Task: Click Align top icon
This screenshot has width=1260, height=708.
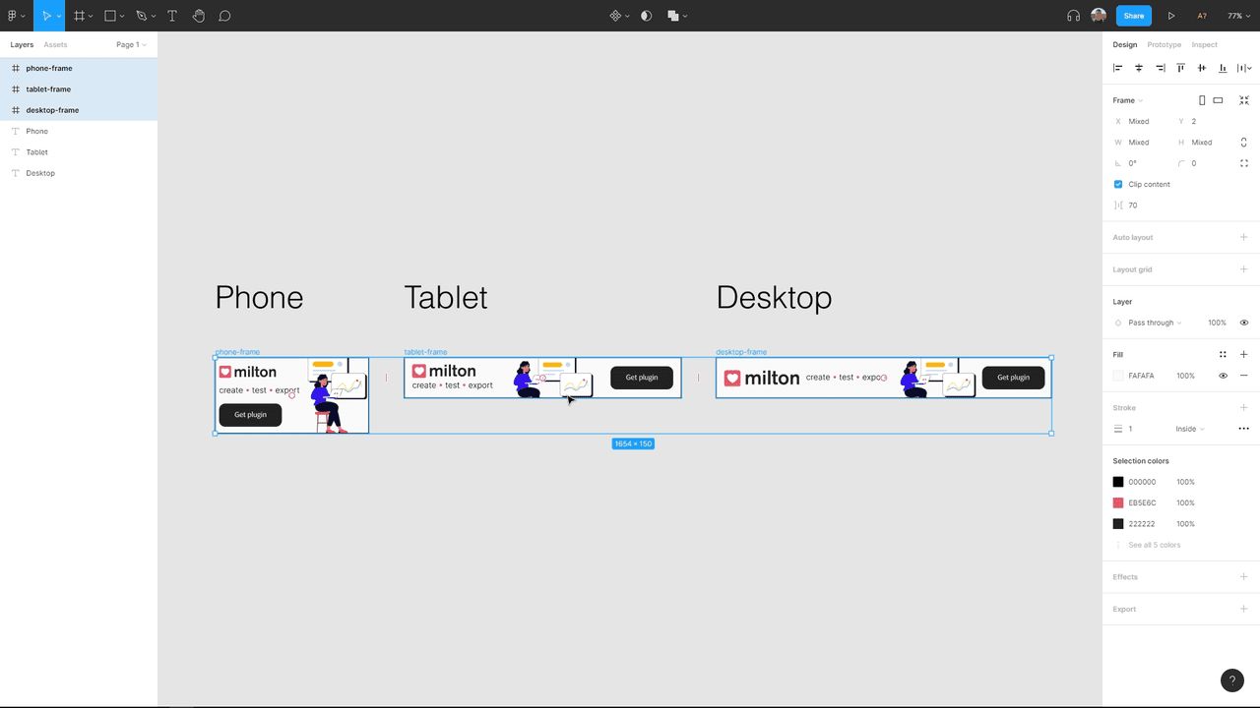Action: tap(1180, 68)
